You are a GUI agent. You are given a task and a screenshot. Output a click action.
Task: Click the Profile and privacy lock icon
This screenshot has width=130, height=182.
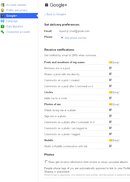[3, 10]
